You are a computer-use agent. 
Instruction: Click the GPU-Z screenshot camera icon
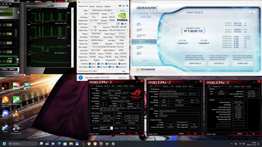(x=120, y=6)
